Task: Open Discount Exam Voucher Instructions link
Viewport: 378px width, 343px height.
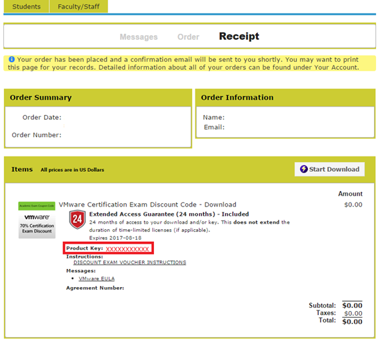Action: 130,262
